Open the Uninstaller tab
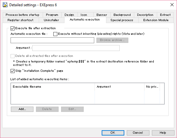Image resolution: width=177 pixels, height=138 pixels. (51, 20)
